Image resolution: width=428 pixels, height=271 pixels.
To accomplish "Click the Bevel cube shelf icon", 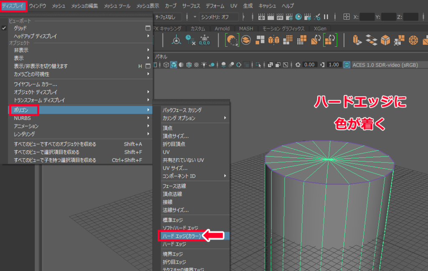I will pos(385,40).
